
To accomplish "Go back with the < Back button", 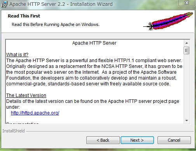I will (x=103, y=140).
